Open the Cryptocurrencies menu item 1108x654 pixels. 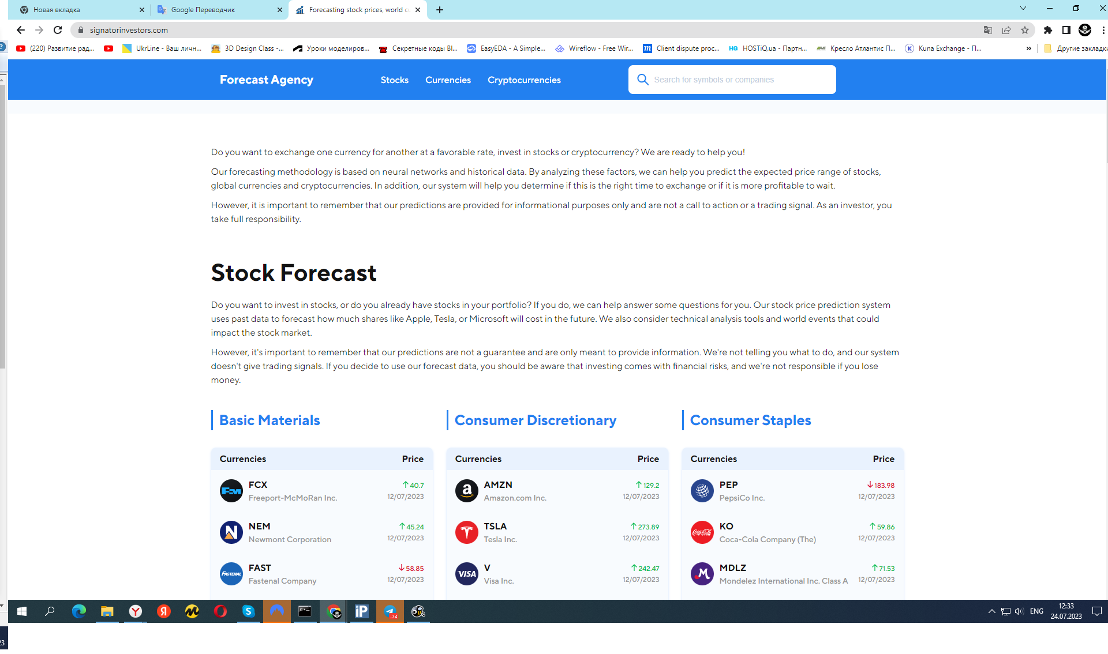(x=524, y=80)
